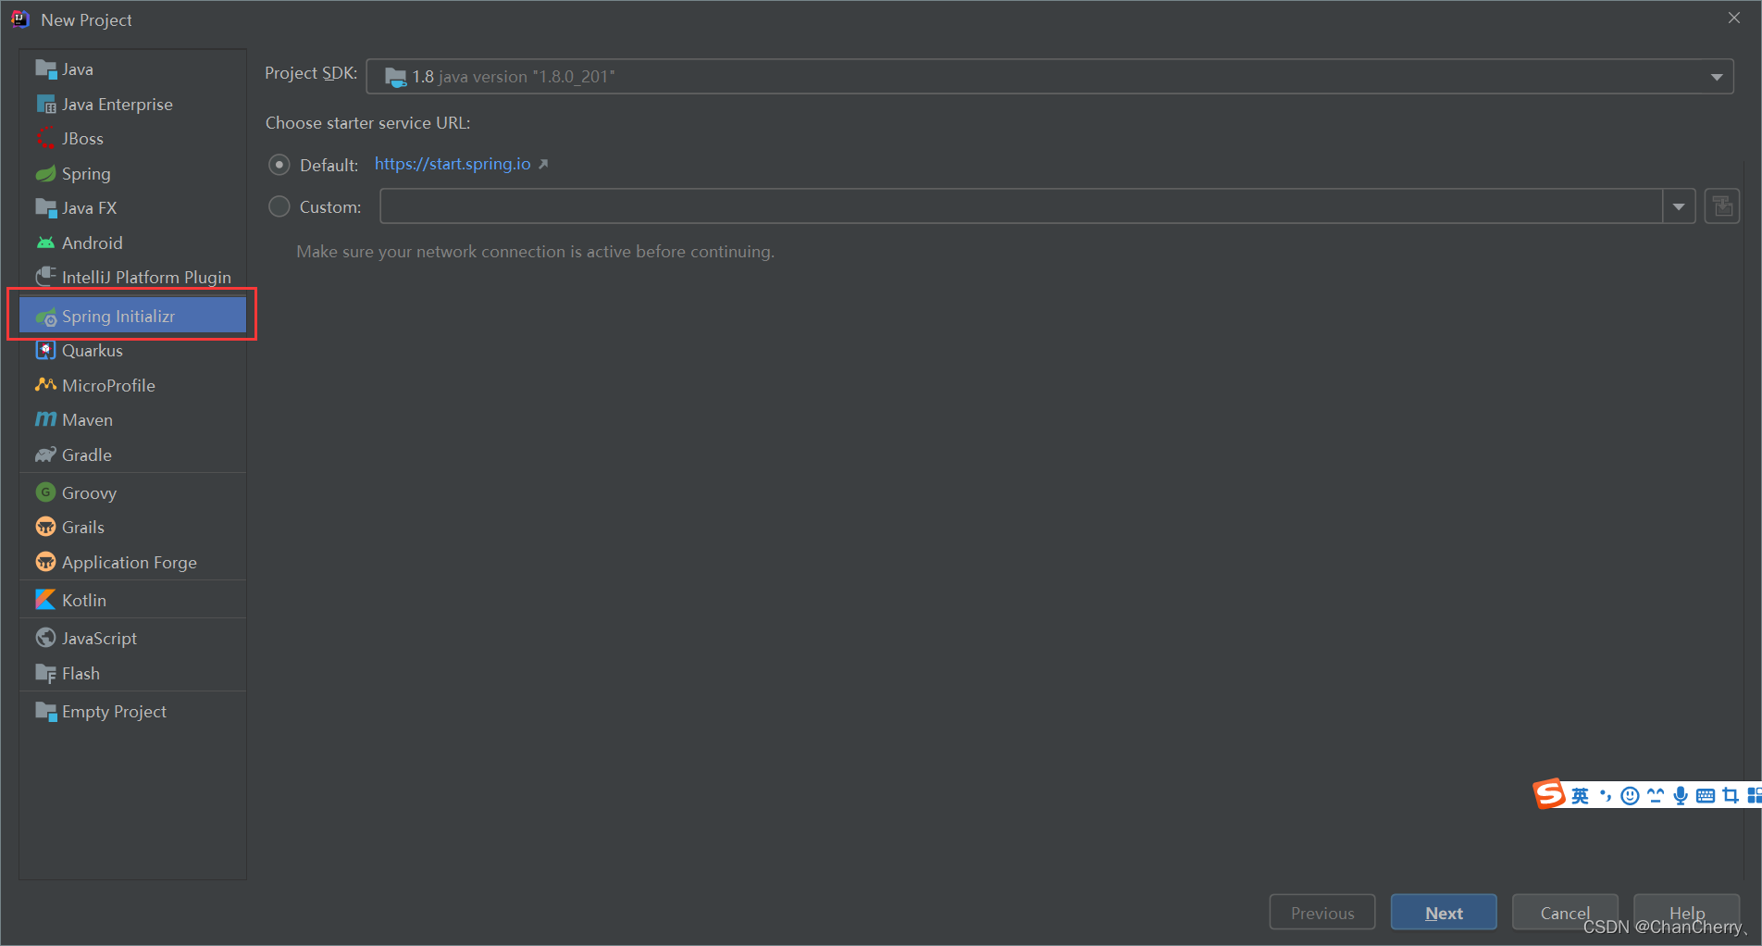Click the Sogou microphone voice input icon
This screenshot has height=946, width=1762.
pos(1681,796)
